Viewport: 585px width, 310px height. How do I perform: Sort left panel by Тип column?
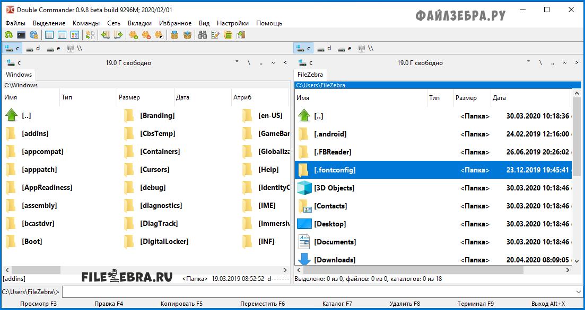(89, 98)
